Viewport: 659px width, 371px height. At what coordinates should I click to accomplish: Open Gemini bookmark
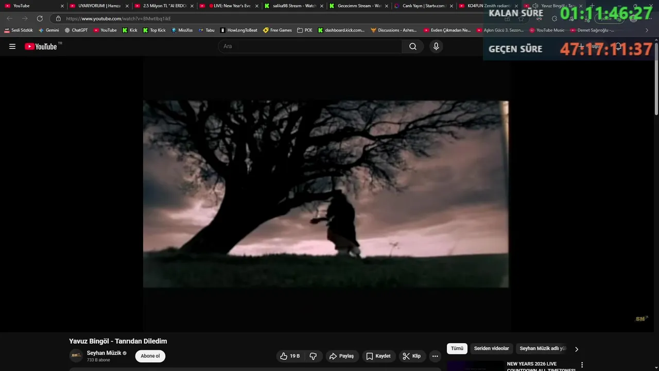point(49,30)
